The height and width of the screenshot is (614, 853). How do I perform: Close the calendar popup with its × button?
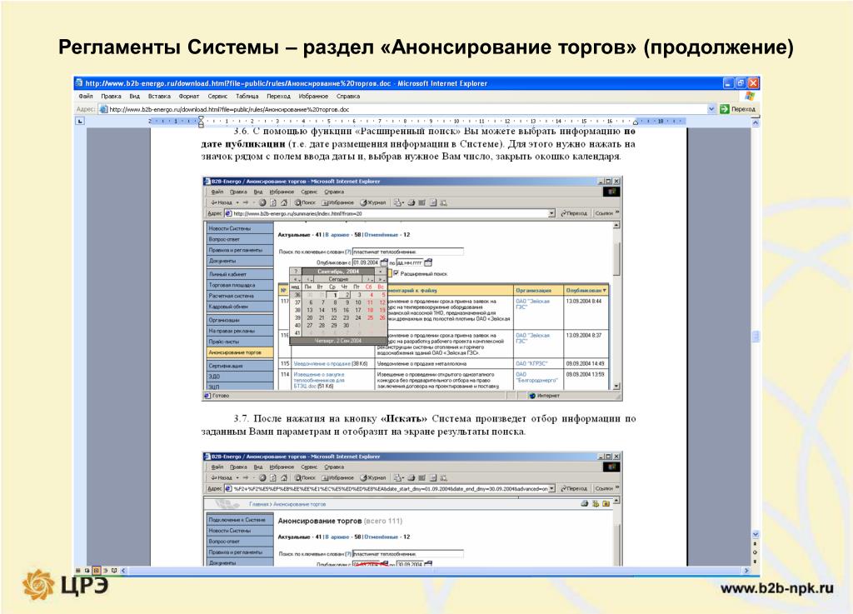point(380,272)
